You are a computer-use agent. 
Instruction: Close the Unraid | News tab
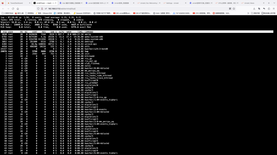click(x=263, y=3)
